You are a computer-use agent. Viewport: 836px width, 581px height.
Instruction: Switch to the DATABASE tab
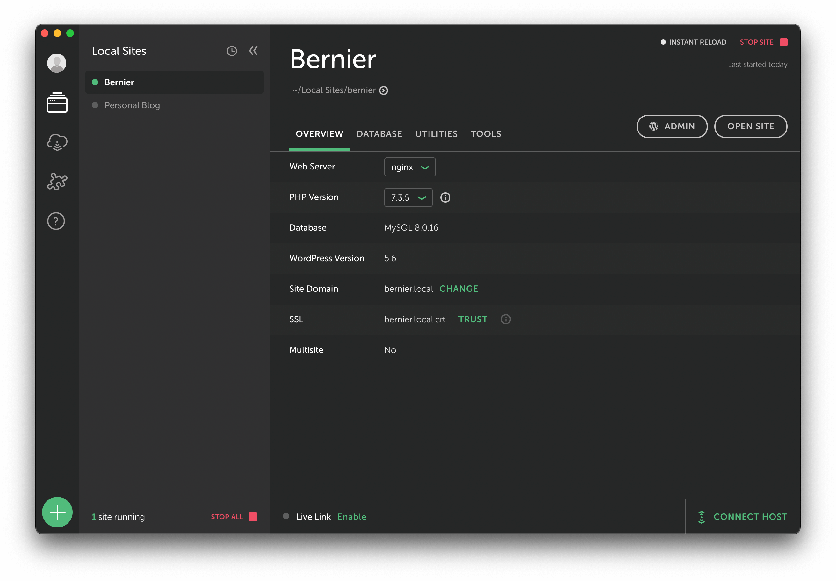(379, 134)
